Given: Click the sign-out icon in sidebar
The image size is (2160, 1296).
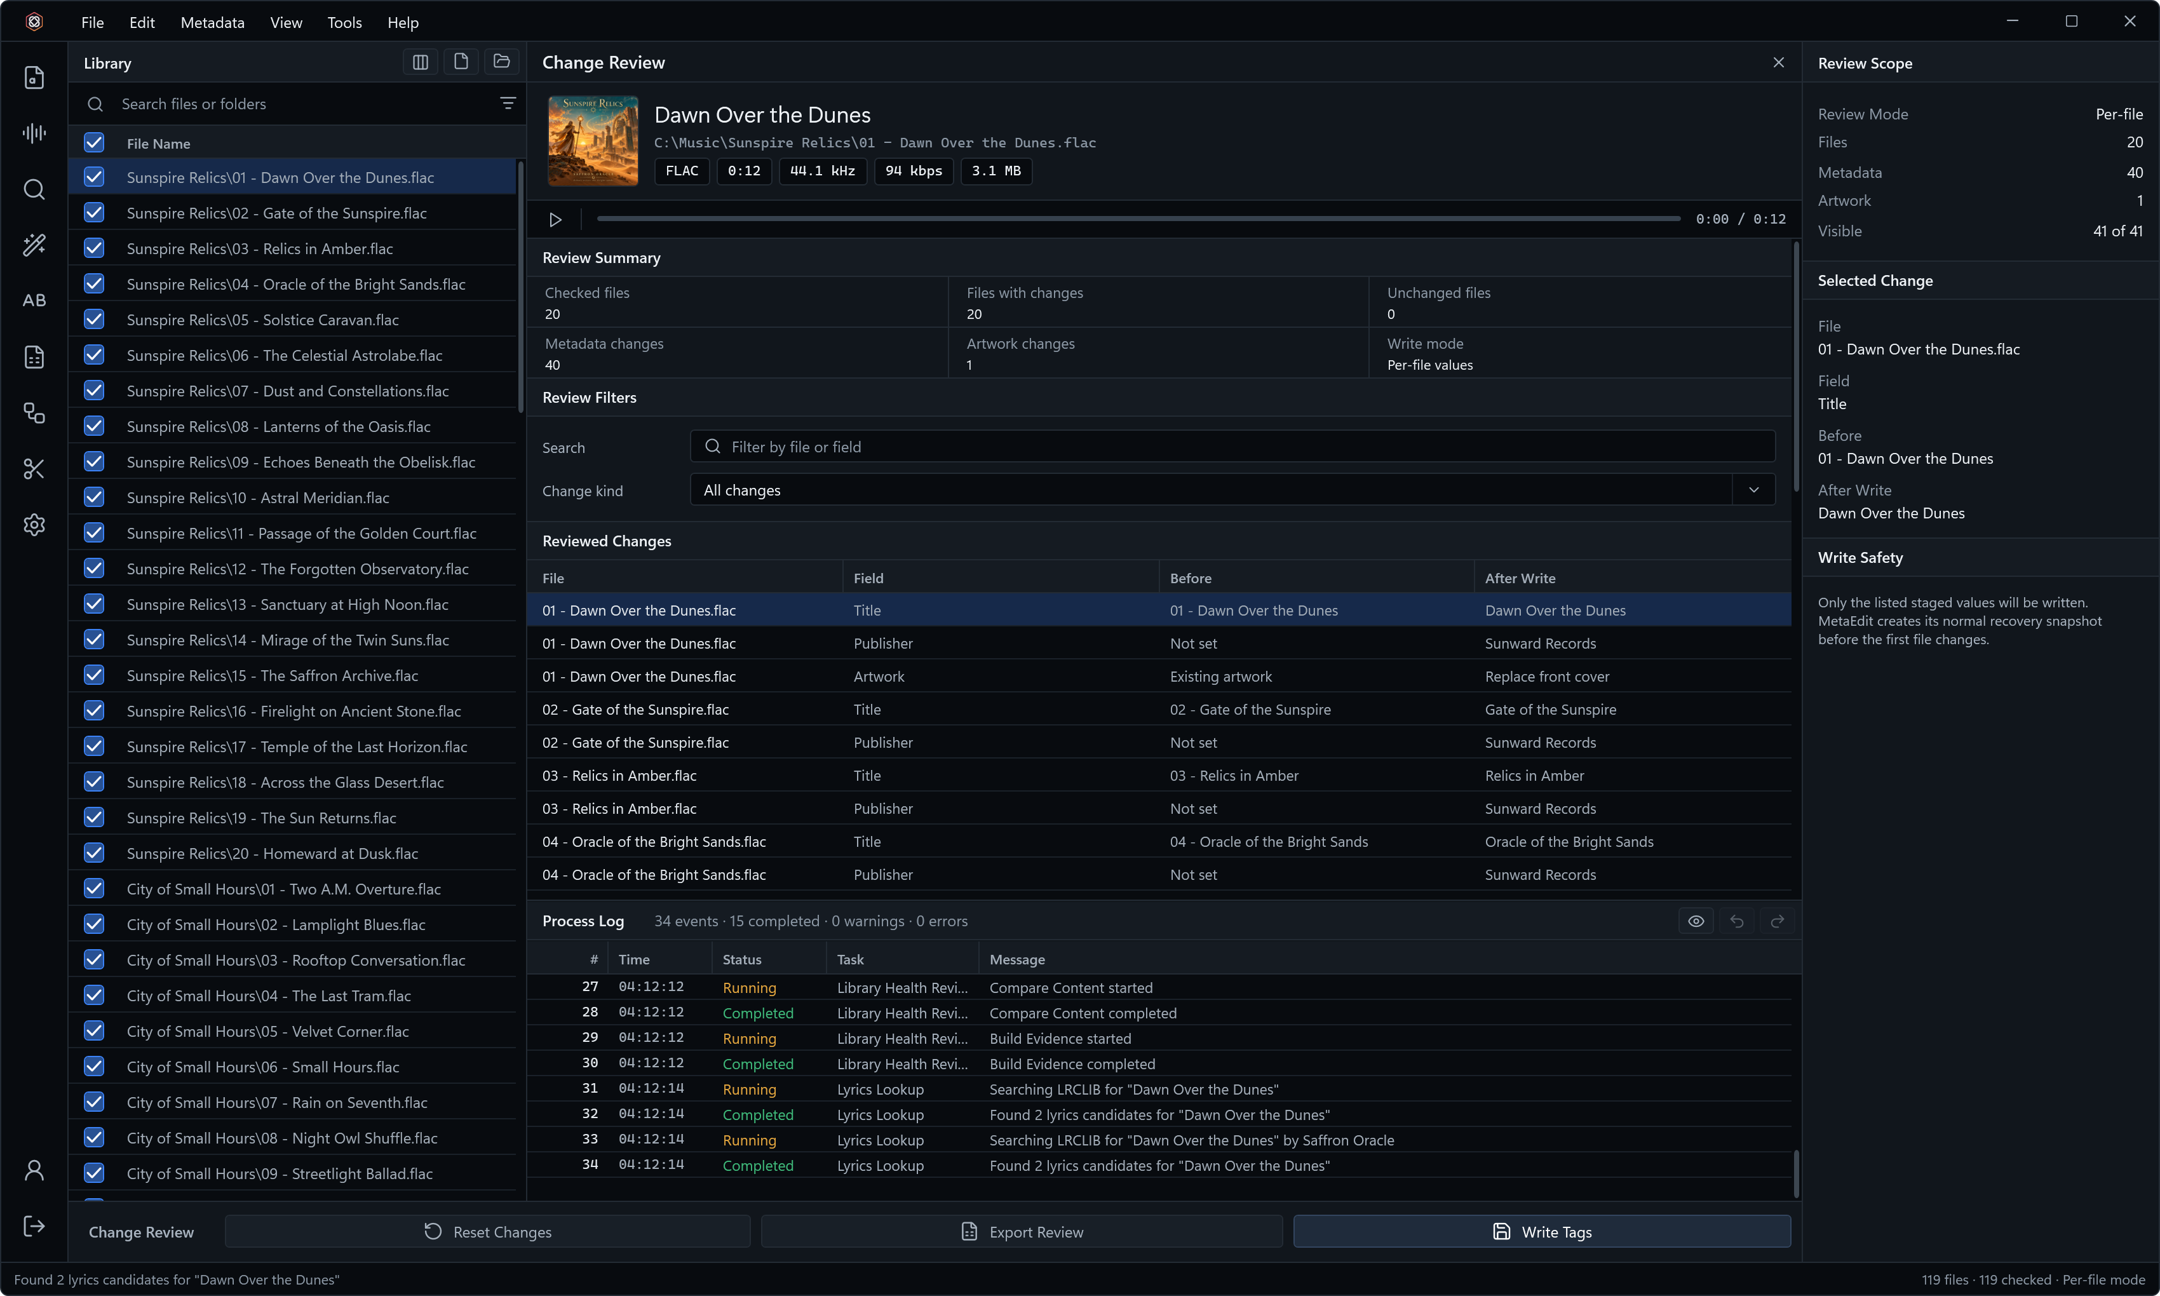Looking at the screenshot, I should (x=34, y=1226).
